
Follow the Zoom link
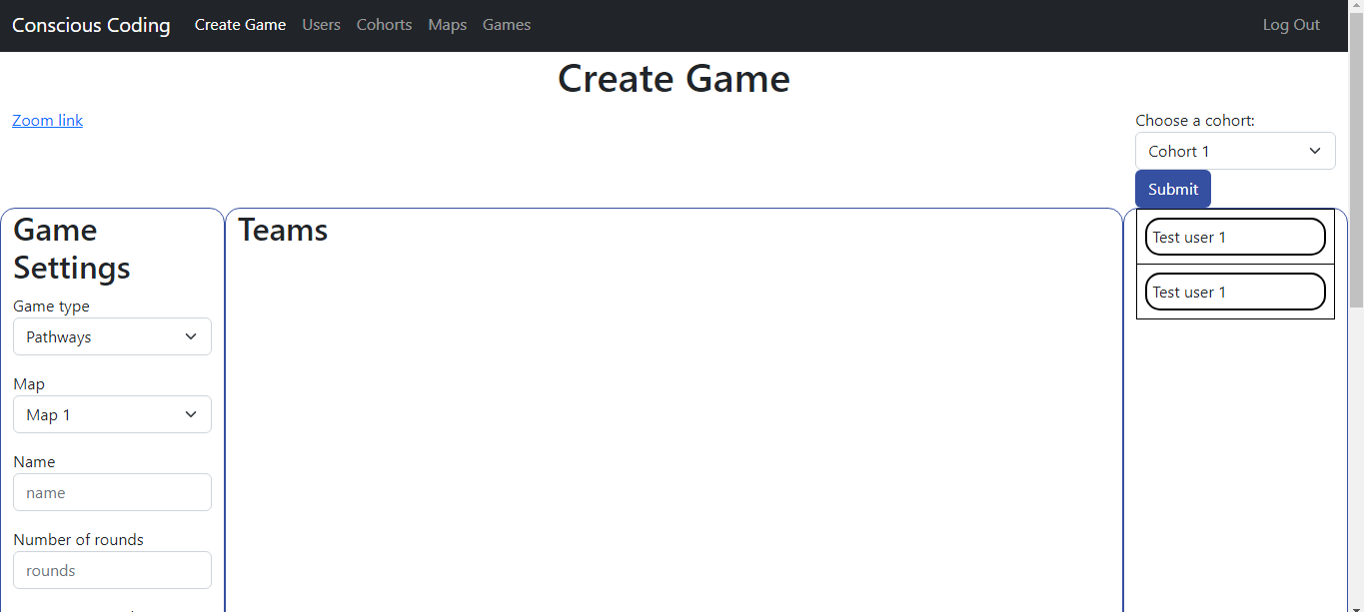click(47, 121)
